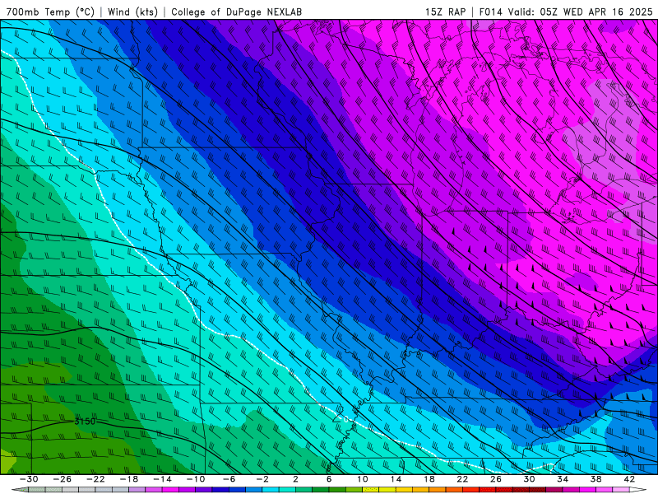The height and width of the screenshot is (494, 658).
Task: Click the "-6" color scale label
Action: (x=229, y=479)
